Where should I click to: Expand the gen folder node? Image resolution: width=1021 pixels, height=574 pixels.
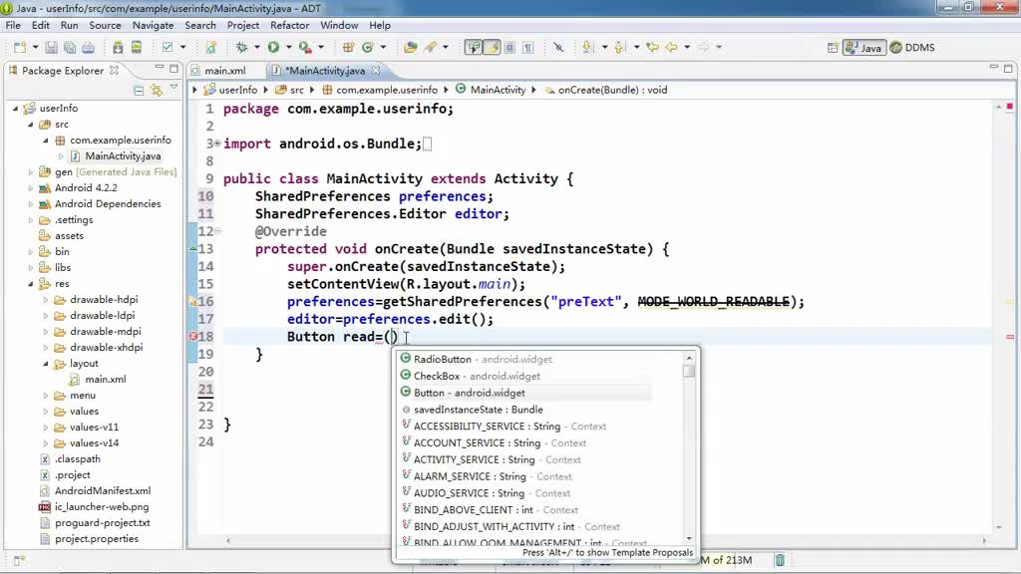coord(30,171)
